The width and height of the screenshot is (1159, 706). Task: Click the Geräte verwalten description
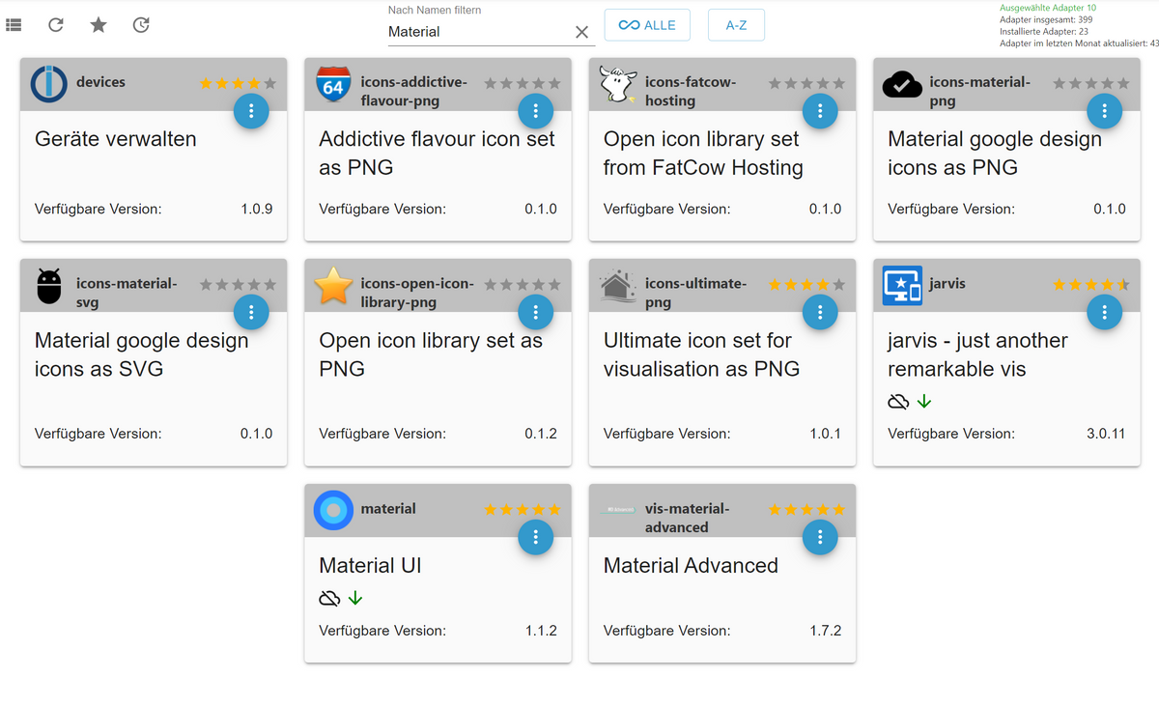(x=116, y=139)
